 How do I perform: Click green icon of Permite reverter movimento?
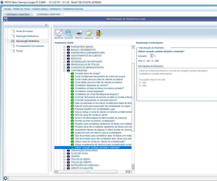coord(72,121)
